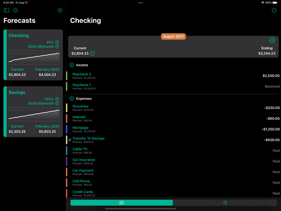Switch to the budget list tab
Viewport: 281px width, 211px height.
(122, 202)
